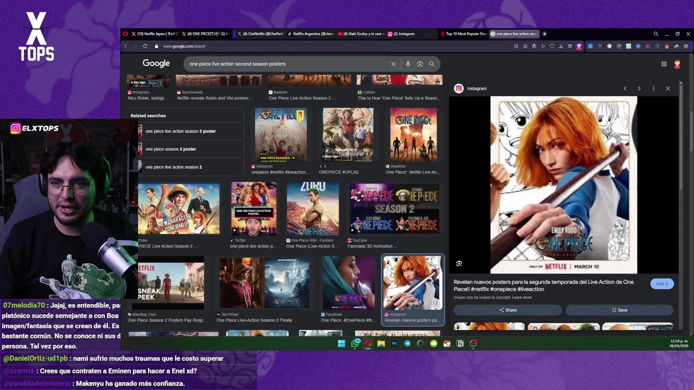
Task: Go to the Google logo homepage
Action: pos(156,63)
